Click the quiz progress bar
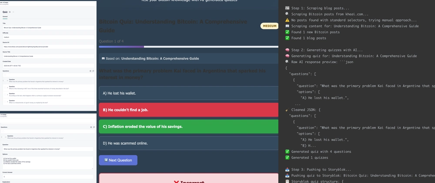The width and height of the screenshot is (435, 183). coord(189,47)
